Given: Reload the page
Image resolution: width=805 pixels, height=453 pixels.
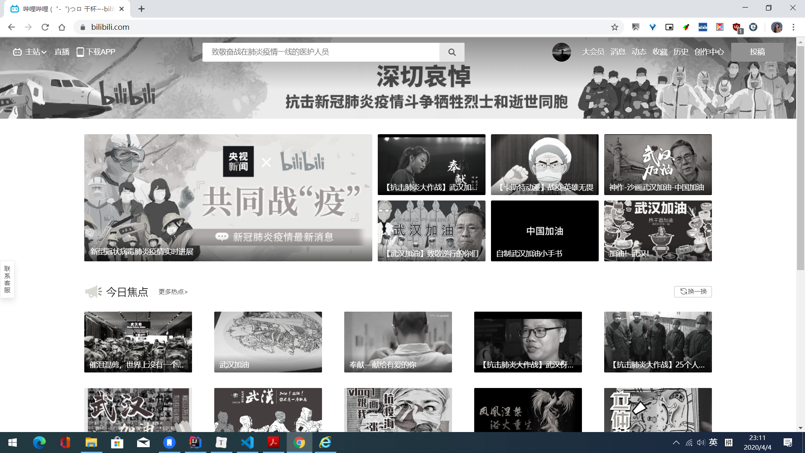Looking at the screenshot, I should [x=45, y=27].
